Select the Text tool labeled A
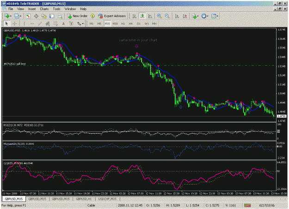 tap(63, 24)
